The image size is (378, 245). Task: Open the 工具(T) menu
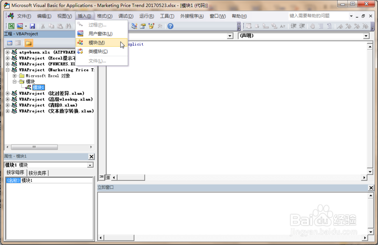(x=167, y=16)
